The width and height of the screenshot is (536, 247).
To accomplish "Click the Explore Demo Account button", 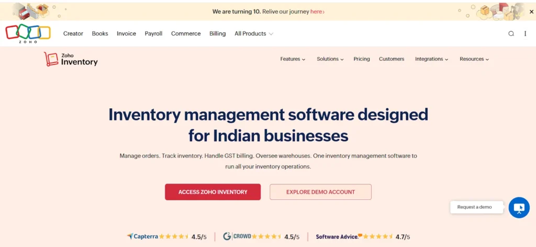I will click(x=320, y=192).
